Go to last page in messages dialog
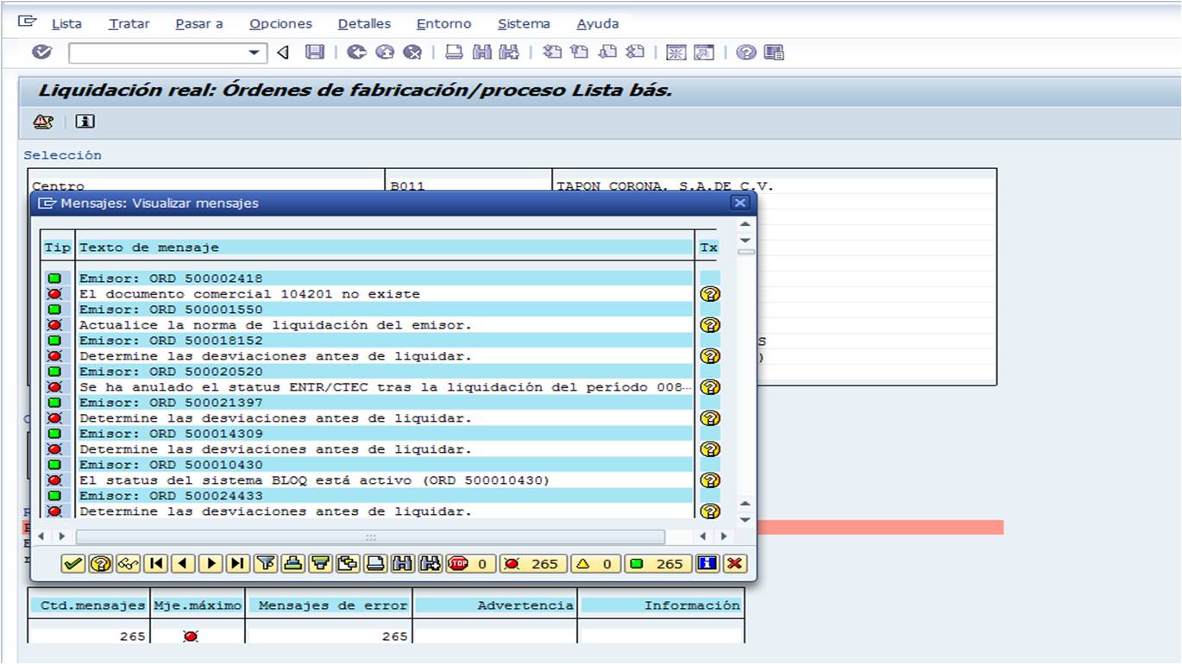The image size is (1182, 664). pyautogui.click(x=238, y=564)
